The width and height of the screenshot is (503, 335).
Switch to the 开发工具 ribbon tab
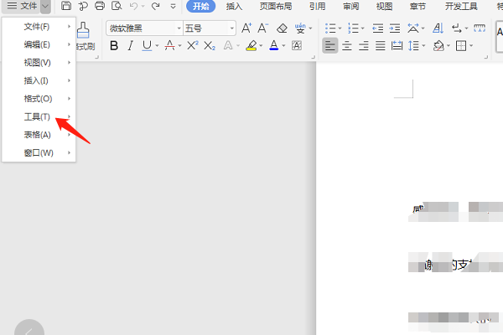pos(461,6)
